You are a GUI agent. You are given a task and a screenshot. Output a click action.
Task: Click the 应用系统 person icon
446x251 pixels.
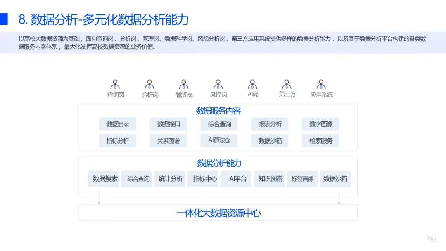(x=321, y=85)
